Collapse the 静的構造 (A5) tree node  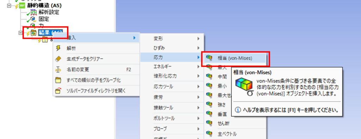(9, 6)
